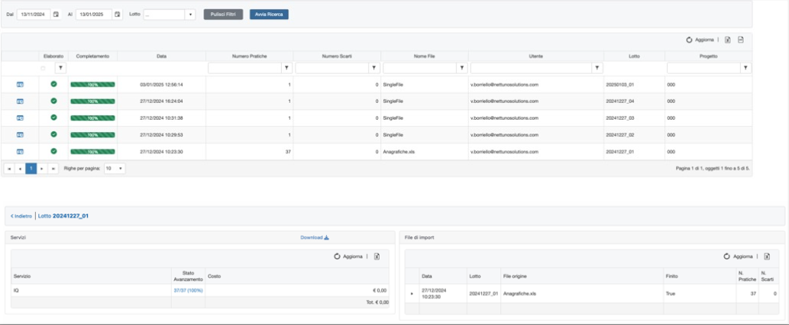This screenshot has width=789, height=325.
Task: Refresh the main table with Aggiorna
Action: click(700, 40)
